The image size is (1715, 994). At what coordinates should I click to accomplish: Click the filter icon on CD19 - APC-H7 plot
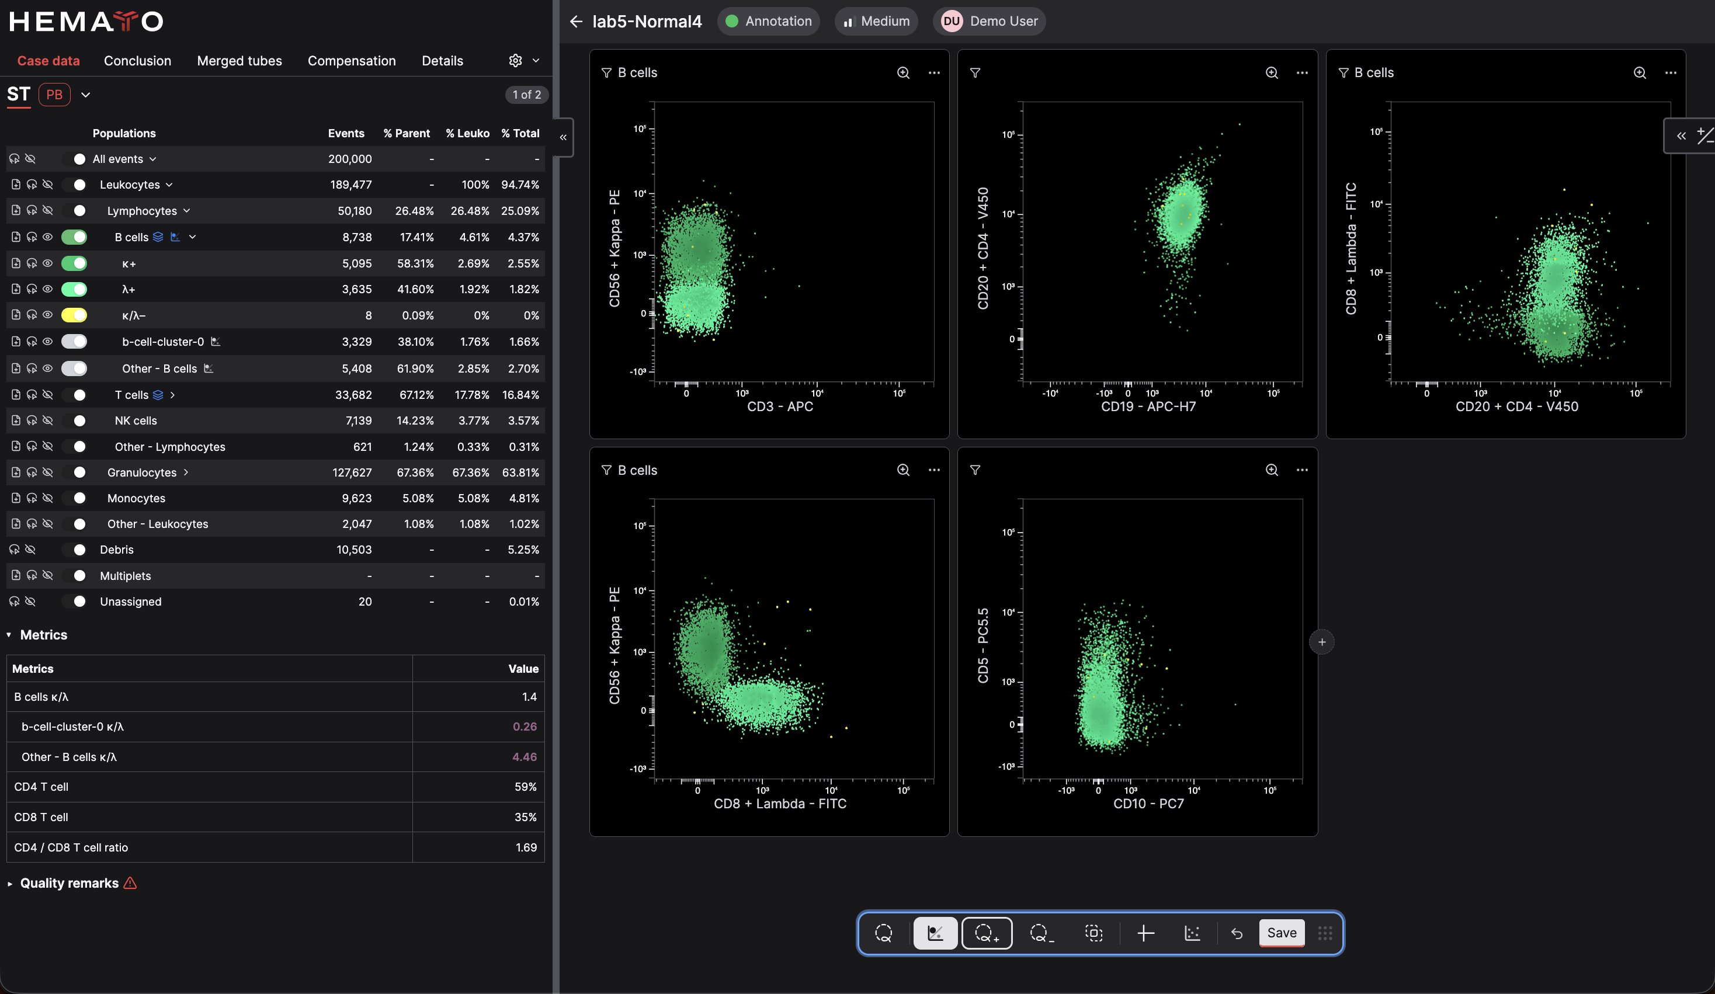974,73
